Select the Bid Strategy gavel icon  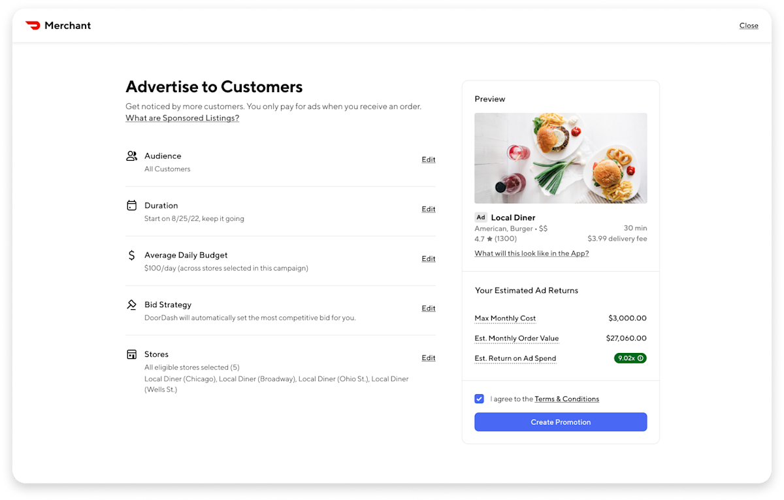(x=131, y=305)
